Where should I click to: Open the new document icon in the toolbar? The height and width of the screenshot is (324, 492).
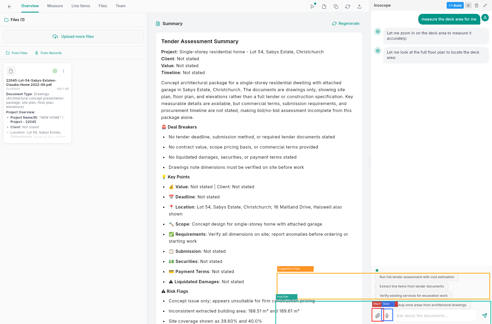pos(324,6)
